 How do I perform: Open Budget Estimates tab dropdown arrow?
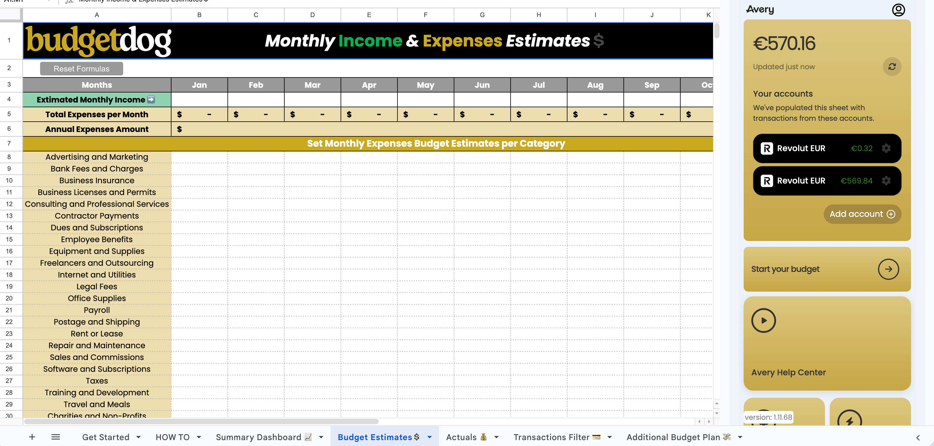point(429,437)
